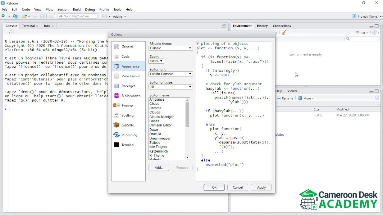
Task: Switch to the History tab
Action: pyautogui.click(x=262, y=26)
